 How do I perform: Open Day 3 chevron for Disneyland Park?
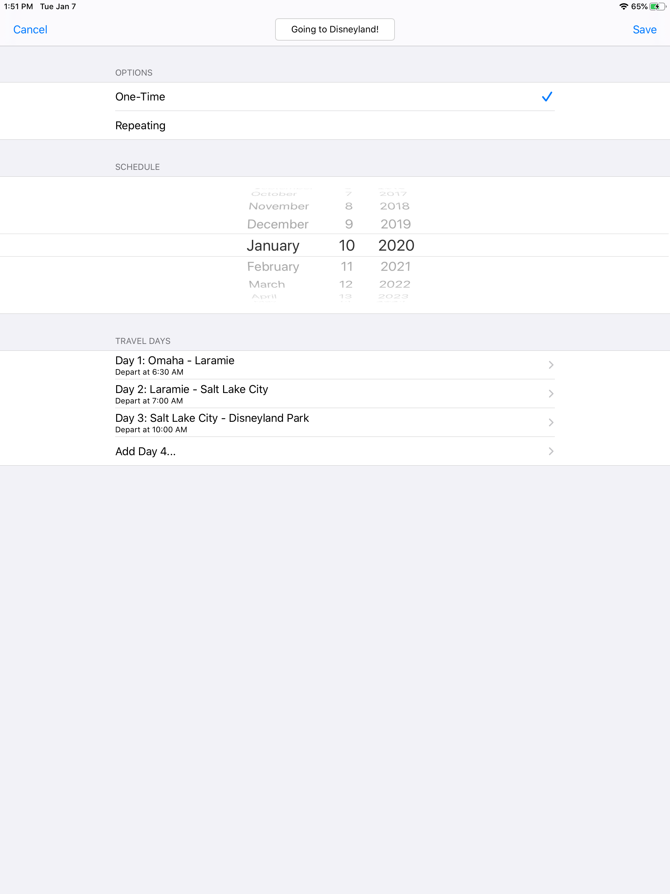click(x=550, y=422)
